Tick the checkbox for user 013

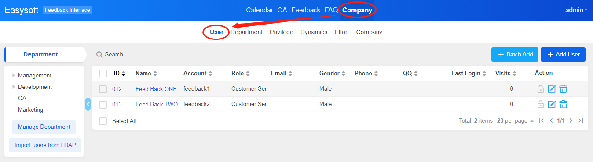tap(103, 105)
